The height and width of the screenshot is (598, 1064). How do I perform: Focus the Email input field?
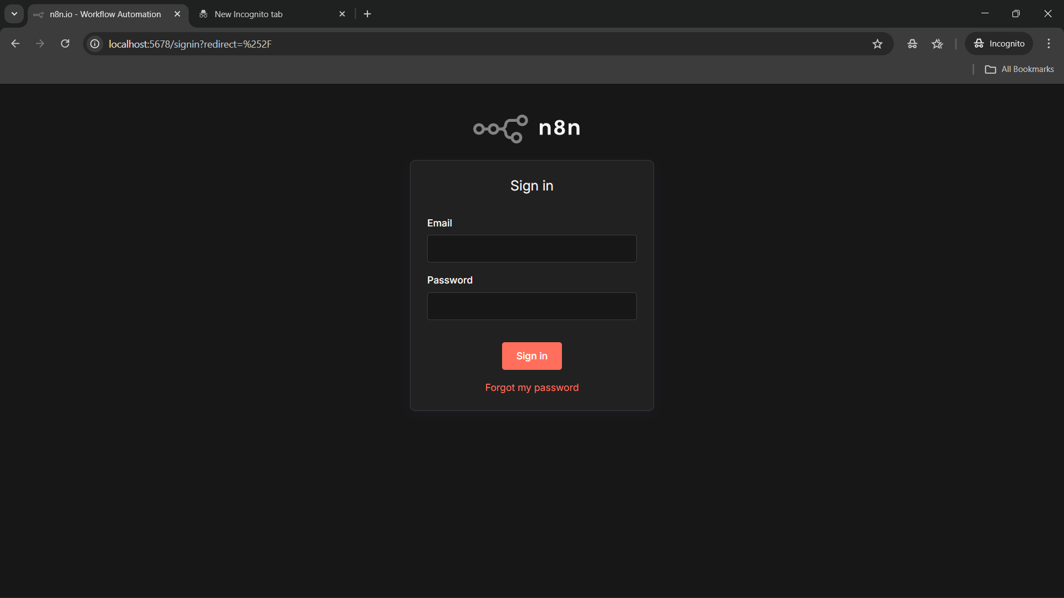531,249
